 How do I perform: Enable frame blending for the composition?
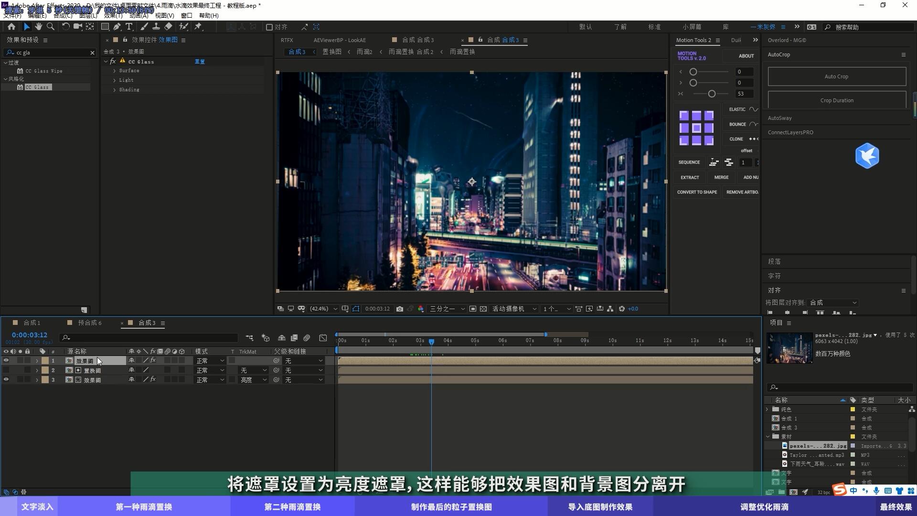(x=294, y=338)
